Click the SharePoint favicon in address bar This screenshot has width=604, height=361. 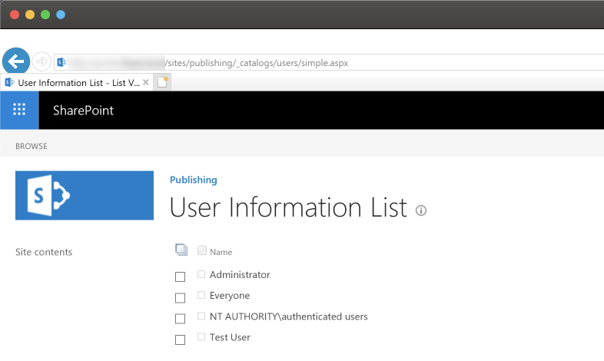point(61,62)
